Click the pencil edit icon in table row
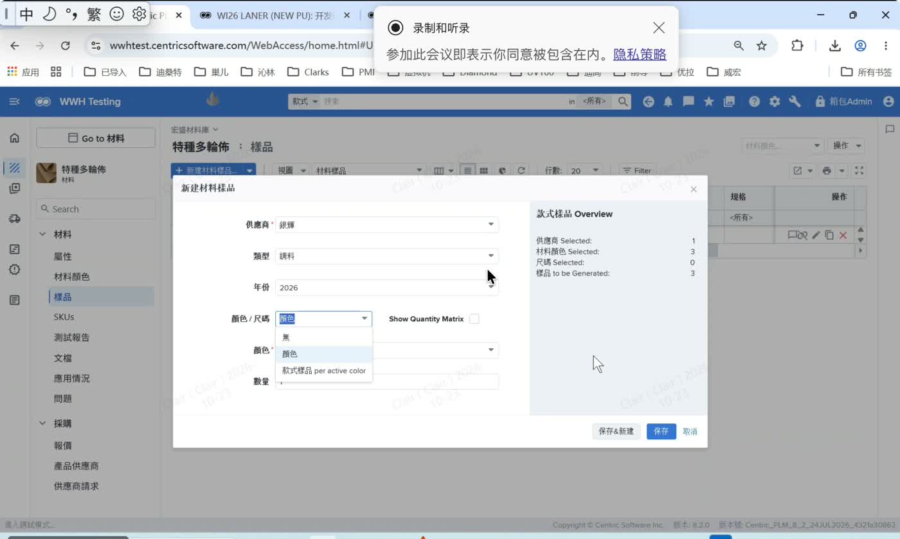The width and height of the screenshot is (900, 539). [x=816, y=235]
